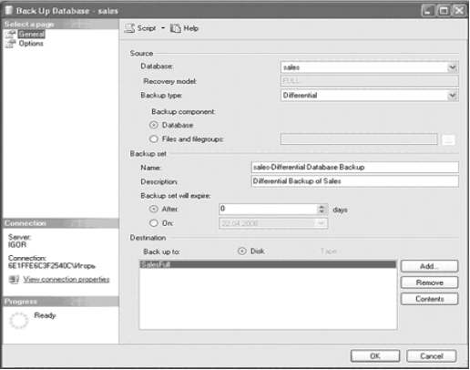Open View connection properties link
Screen dimensions: 470x370
pyautogui.click(x=66, y=279)
